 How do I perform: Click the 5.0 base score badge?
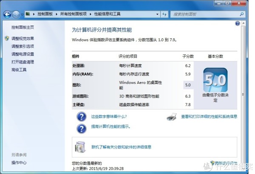tap(215, 80)
